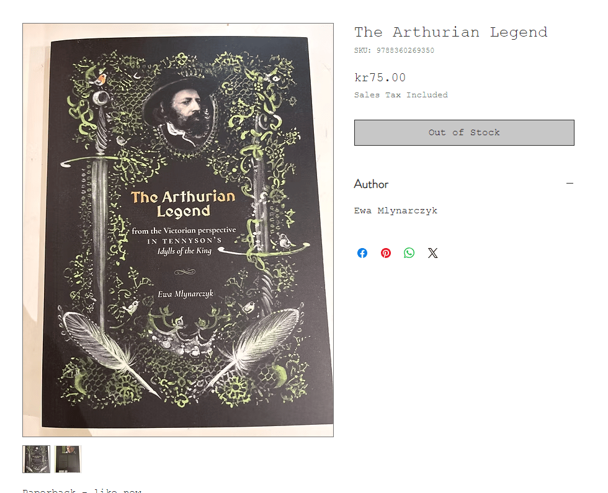
Task: Collapse Author section with minus icon
Action: (x=570, y=184)
